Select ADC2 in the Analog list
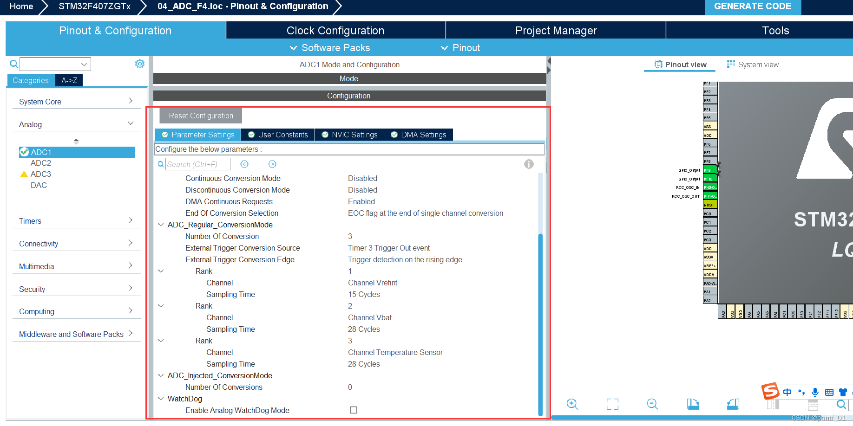Image resolution: width=853 pixels, height=426 pixels. click(41, 163)
